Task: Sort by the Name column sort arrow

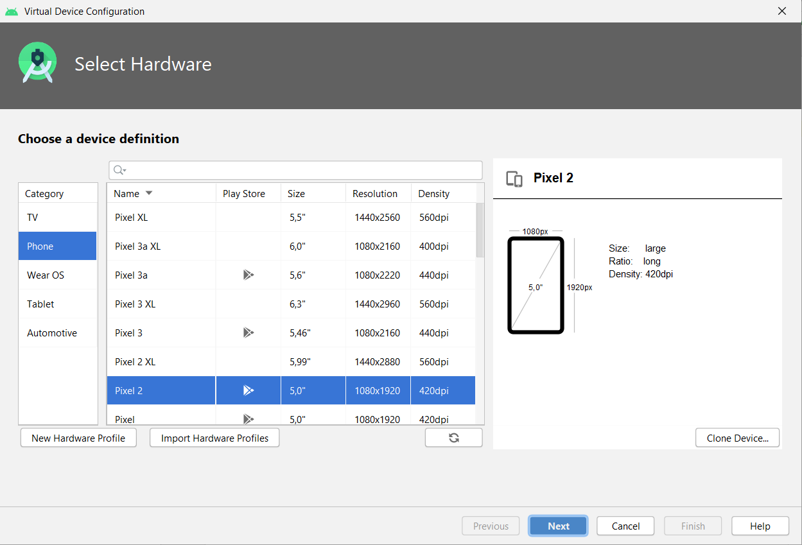Action: pos(149,193)
